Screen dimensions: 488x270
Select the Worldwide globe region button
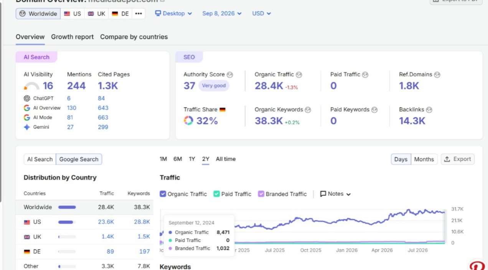[x=38, y=13]
